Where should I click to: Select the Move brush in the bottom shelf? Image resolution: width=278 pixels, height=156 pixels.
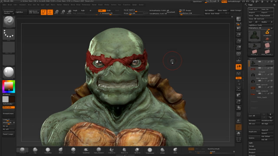61,150
